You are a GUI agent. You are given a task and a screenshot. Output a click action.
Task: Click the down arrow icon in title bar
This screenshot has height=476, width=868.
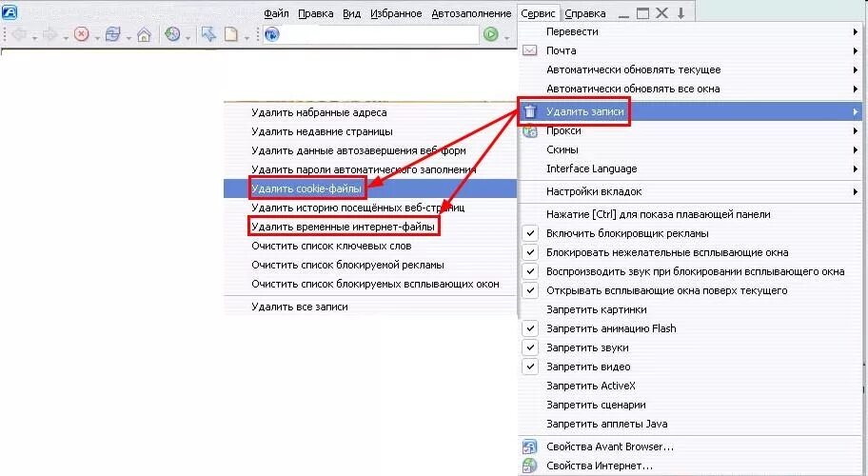681,13
